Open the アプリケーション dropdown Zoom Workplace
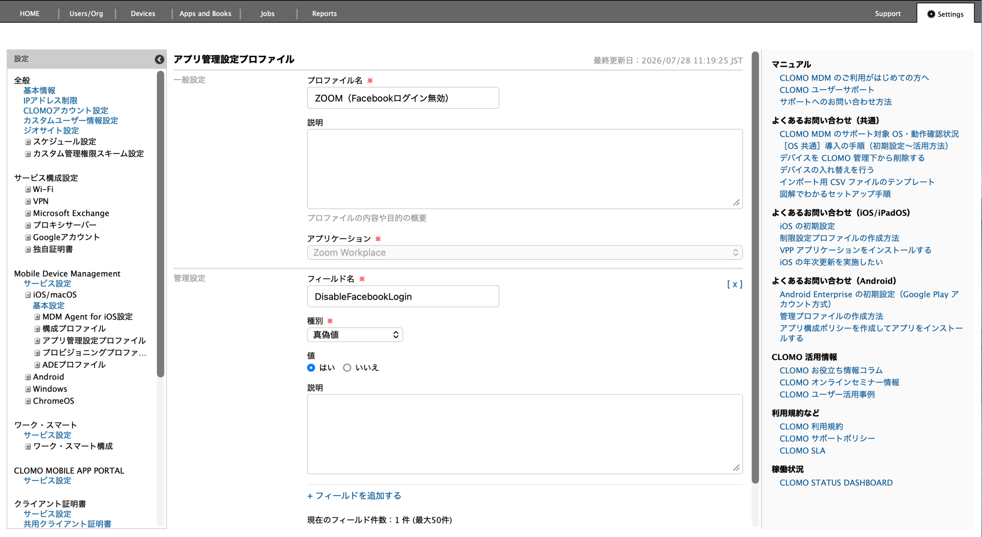Image resolution: width=982 pixels, height=537 pixels. click(525, 253)
